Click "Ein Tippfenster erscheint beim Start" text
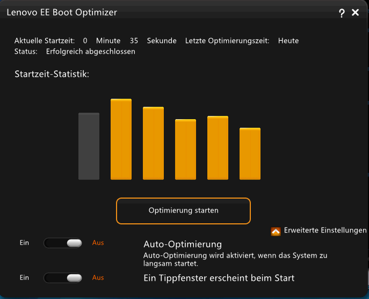Screen dimensions: 369x299 tap(219, 278)
